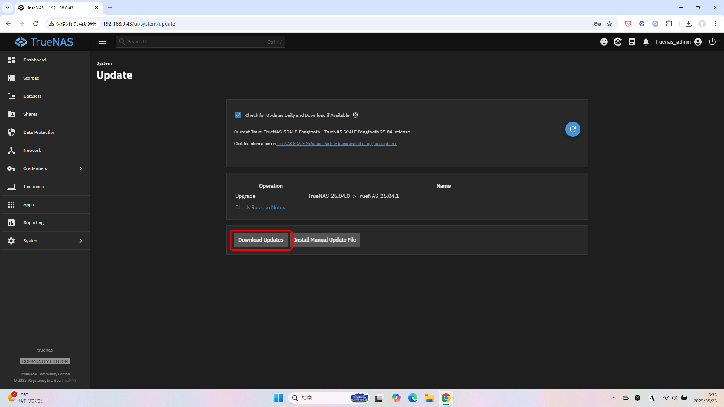724x407 pixels.
Task: Open the browser tab list dropdown
Action: coord(8,8)
